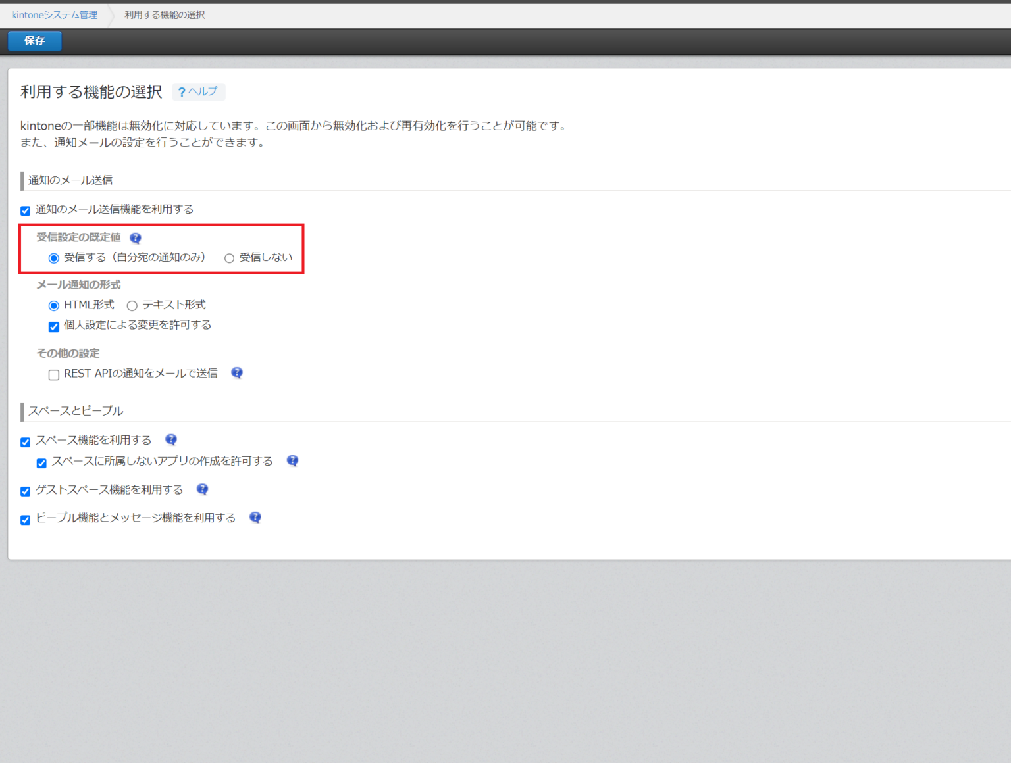Toggle ピープル機能とメッセージ機能を利用する checkbox
Viewport: 1011px width, 763px height.
(x=26, y=520)
